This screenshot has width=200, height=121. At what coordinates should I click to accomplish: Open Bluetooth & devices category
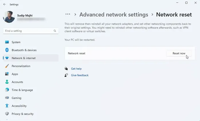pyautogui.click(x=31, y=50)
